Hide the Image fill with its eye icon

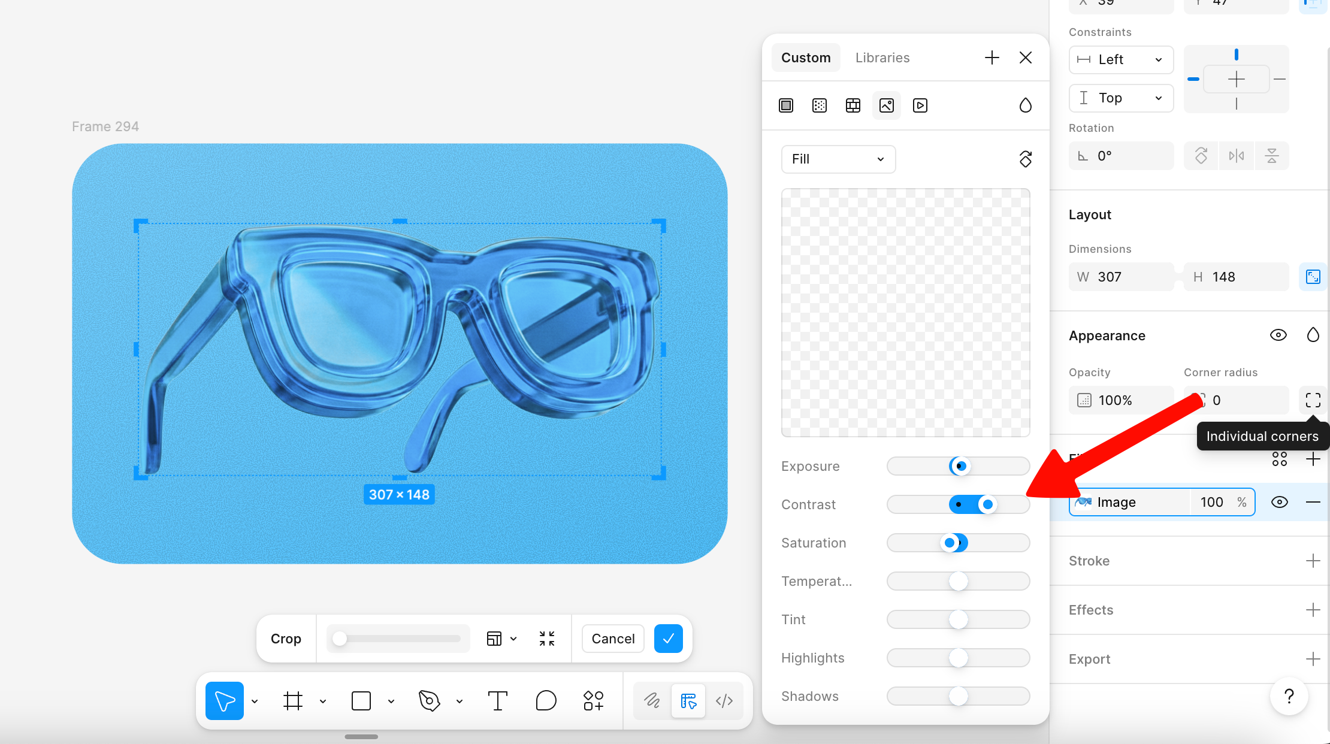point(1280,502)
